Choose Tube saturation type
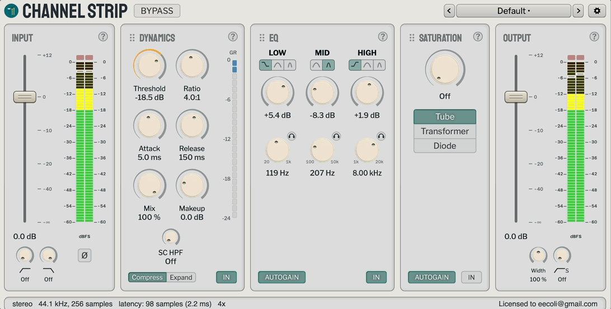 [x=445, y=116]
